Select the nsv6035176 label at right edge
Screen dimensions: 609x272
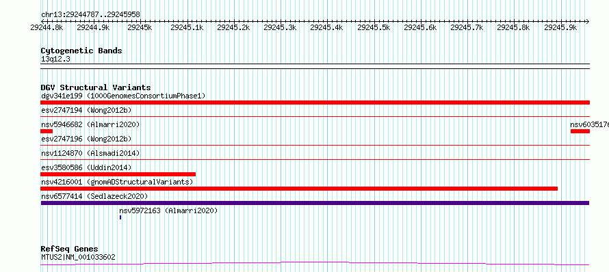point(589,124)
